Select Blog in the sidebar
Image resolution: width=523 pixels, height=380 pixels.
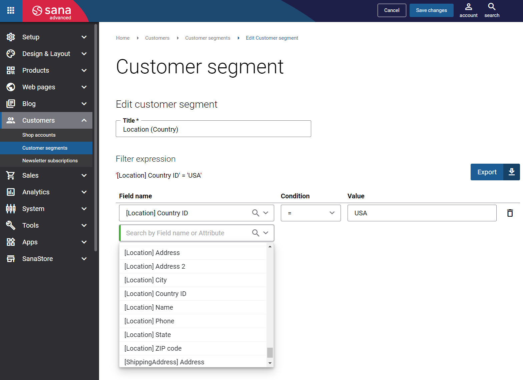point(46,104)
